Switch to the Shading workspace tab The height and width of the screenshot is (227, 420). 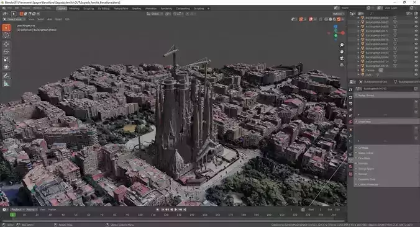coord(136,9)
